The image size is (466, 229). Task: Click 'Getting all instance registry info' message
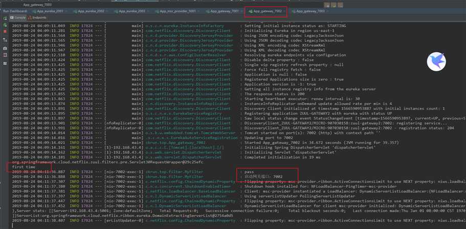(x=310, y=89)
